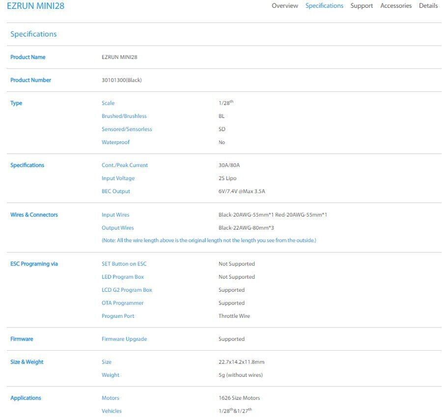
Task: Click the 22.7x14.2x11.8mm size value
Action: pos(241,362)
